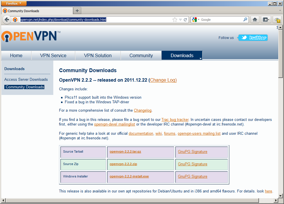The width and height of the screenshot is (284, 204).
Task: Open the bookmarks toolbar button
Action: click(266, 20)
